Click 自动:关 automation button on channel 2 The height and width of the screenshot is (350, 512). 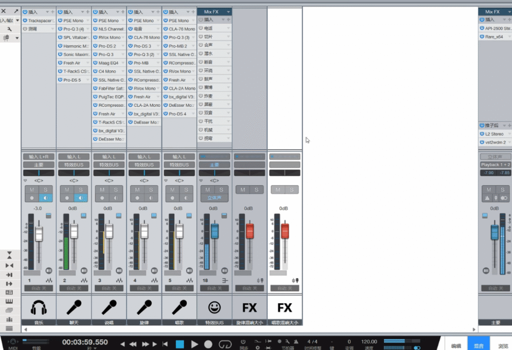coord(74,288)
